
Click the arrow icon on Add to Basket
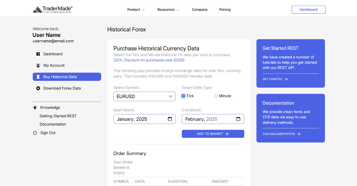pyautogui.click(x=227, y=134)
